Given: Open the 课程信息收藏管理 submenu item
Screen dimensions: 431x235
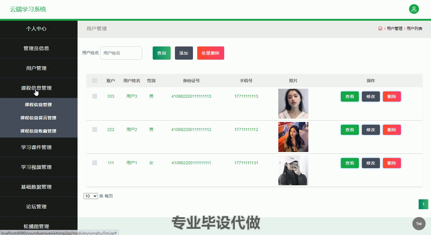Looking at the screenshot, I should point(38,131).
